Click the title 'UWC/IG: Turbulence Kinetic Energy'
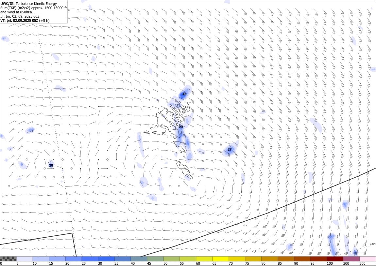Image resolution: width=376 pixels, height=266 pixels. pos(29,4)
